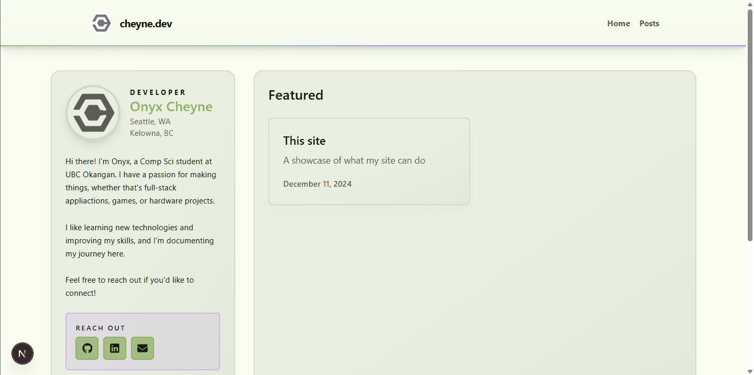Click the 'Onyx Cheyne' name heading

171,106
